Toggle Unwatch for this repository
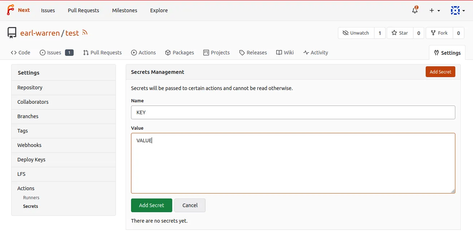This screenshot has height=232, width=473. 356,33
